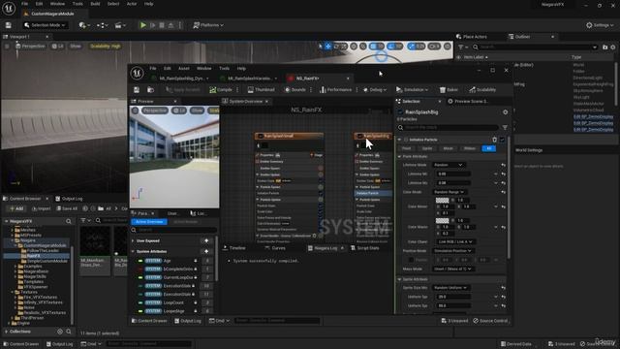
Task: Switch to the Niagara Log tab
Action: (x=325, y=248)
